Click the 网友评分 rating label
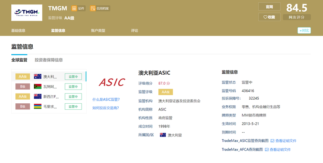Viewport: 323px width, 163px height. (x=297, y=17)
